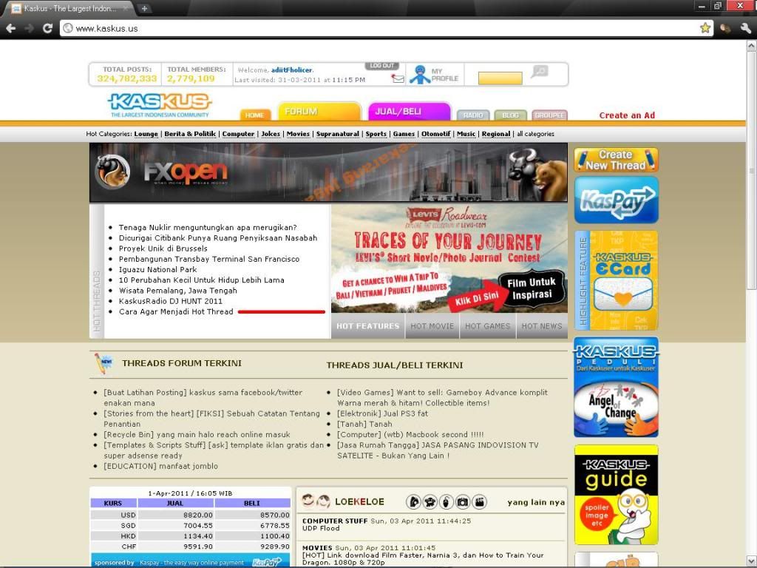
Task: Open the Kaskus eCard highlight feature
Action: pyautogui.click(x=616, y=280)
